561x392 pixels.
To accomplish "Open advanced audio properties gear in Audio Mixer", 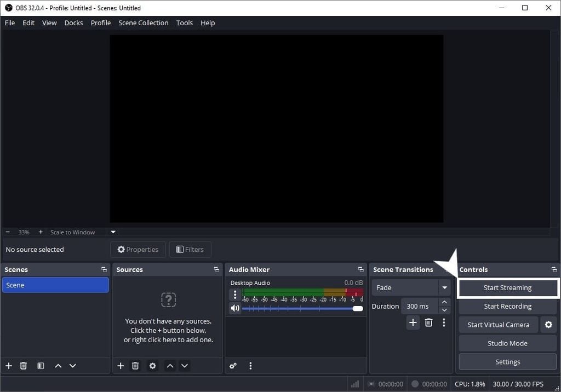I will pyautogui.click(x=233, y=366).
